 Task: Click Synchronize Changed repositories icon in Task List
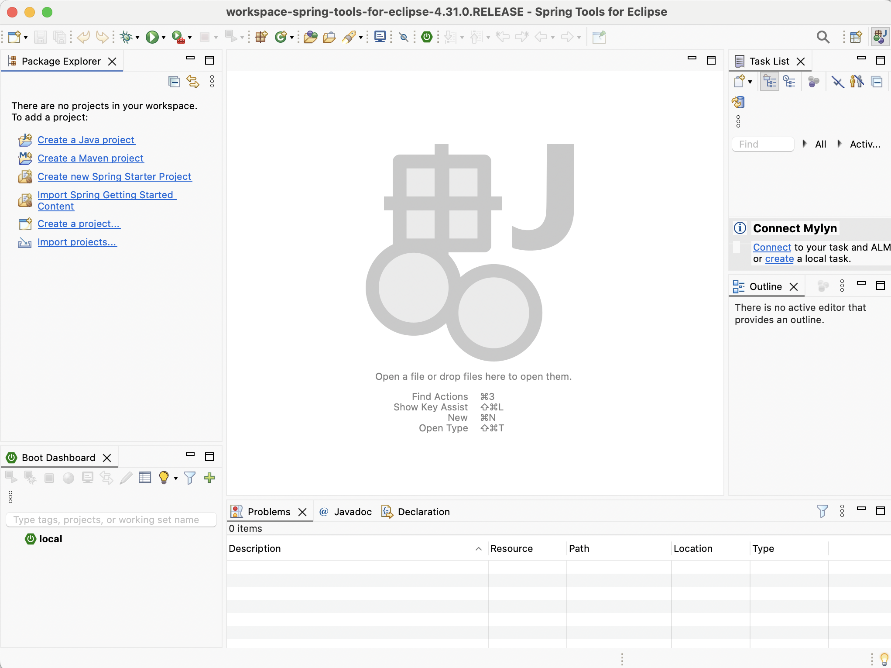tap(738, 102)
